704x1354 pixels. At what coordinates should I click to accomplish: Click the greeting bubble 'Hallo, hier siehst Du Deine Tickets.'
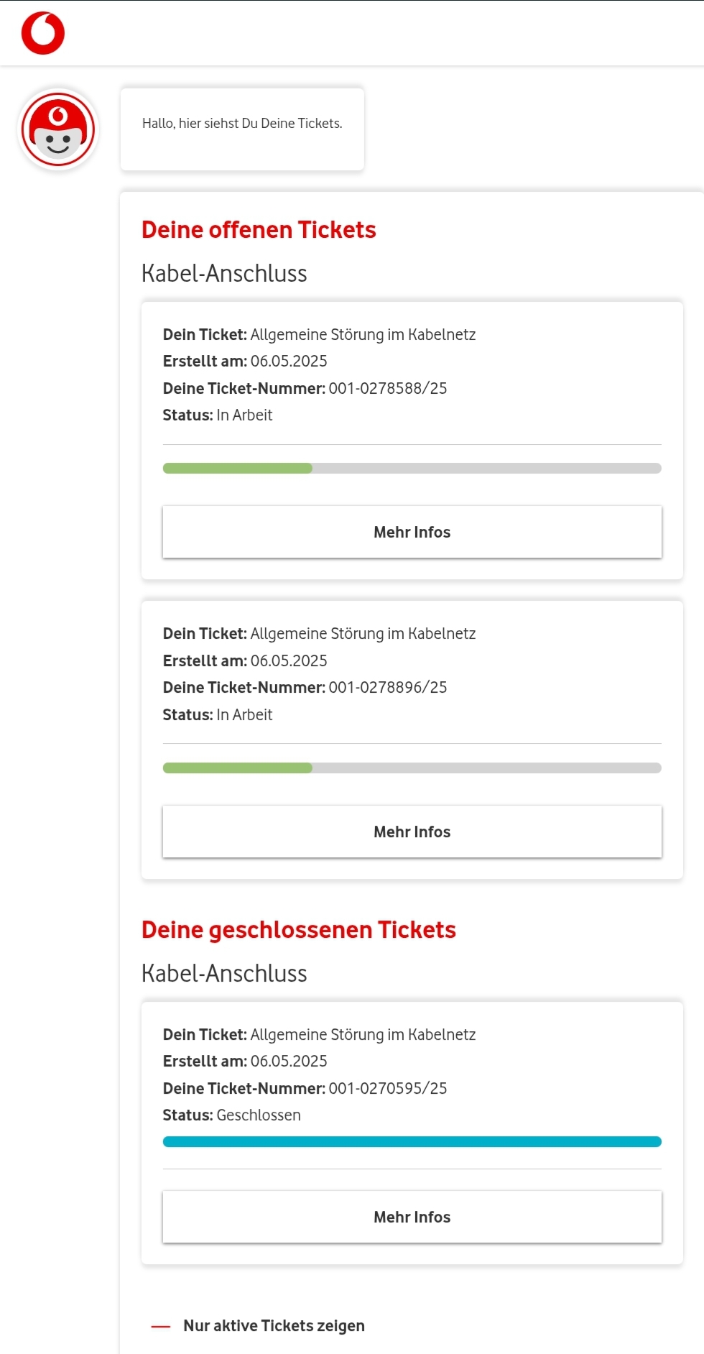pyautogui.click(x=242, y=124)
